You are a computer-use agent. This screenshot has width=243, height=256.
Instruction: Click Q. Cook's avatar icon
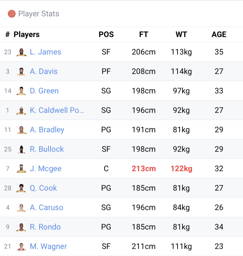(x=21, y=188)
